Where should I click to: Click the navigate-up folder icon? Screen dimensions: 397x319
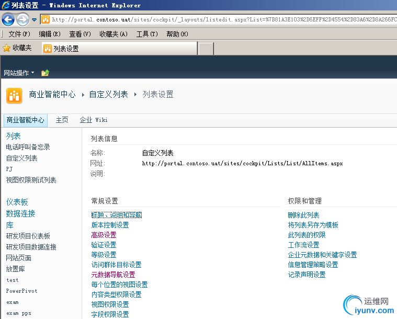click(46, 73)
